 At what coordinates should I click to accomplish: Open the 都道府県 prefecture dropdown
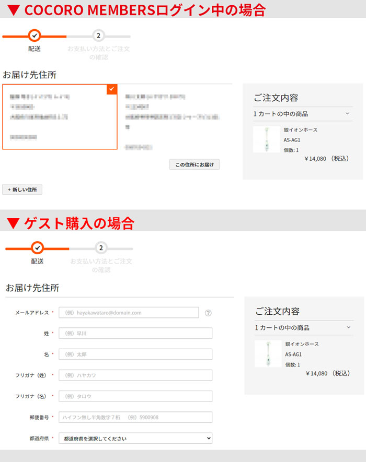135,439
